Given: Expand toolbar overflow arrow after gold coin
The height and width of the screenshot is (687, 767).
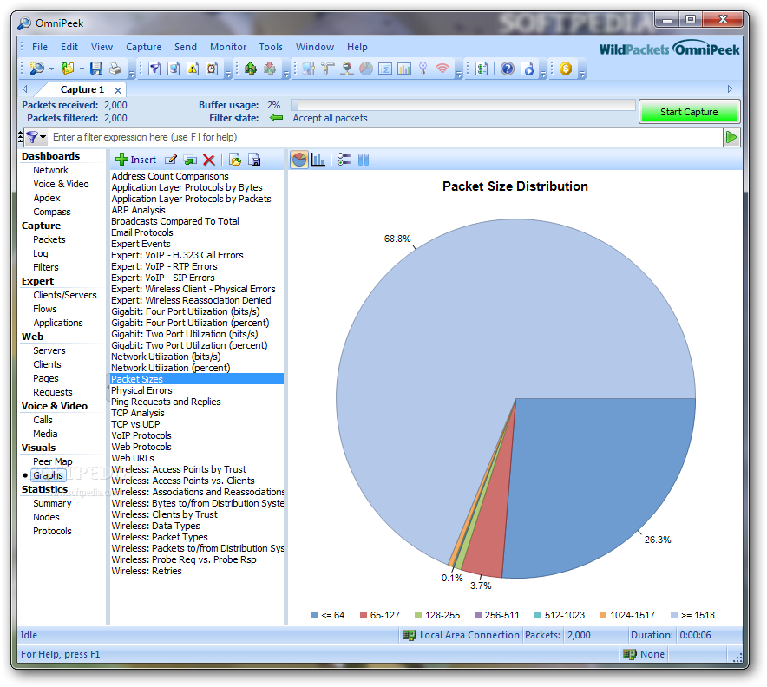Looking at the screenshot, I should pyautogui.click(x=581, y=75).
